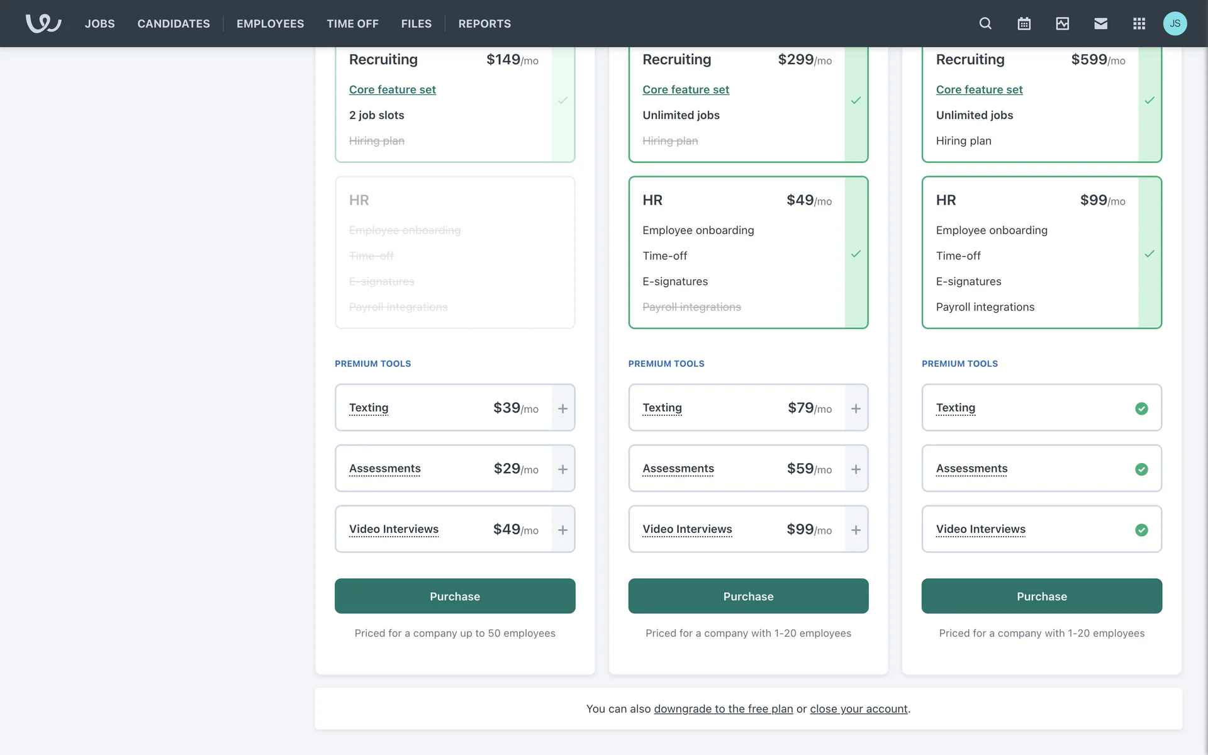Viewport: 1208px width, 755px height.
Task: Click Purchase under the $299/mo plan
Action: [x=748, y=596]
